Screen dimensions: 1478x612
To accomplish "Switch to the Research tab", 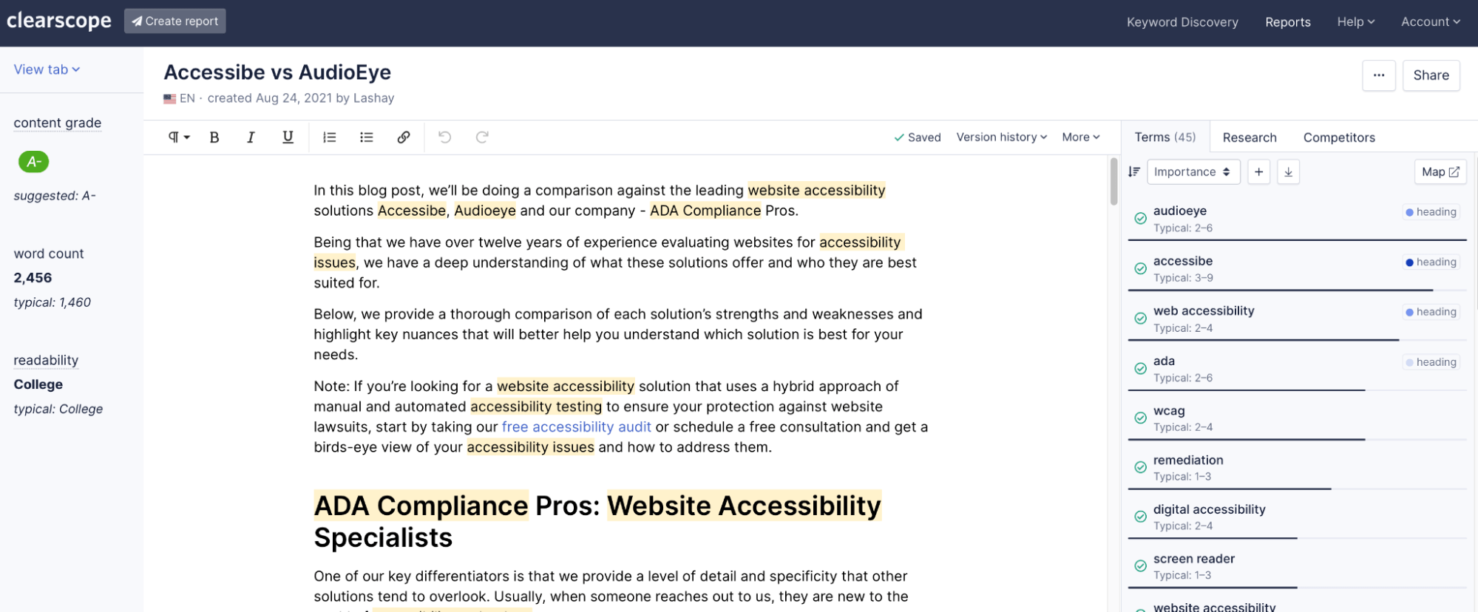I will click(1250, 137).
